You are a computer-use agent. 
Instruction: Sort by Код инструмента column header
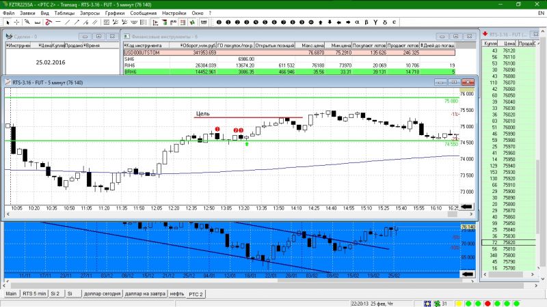tap(146, 45)
